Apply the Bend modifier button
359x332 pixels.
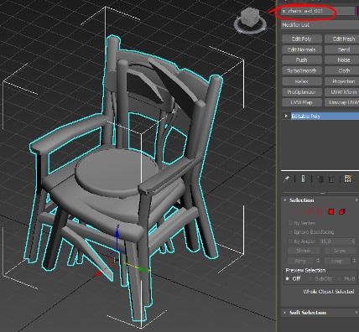point(342,49)
